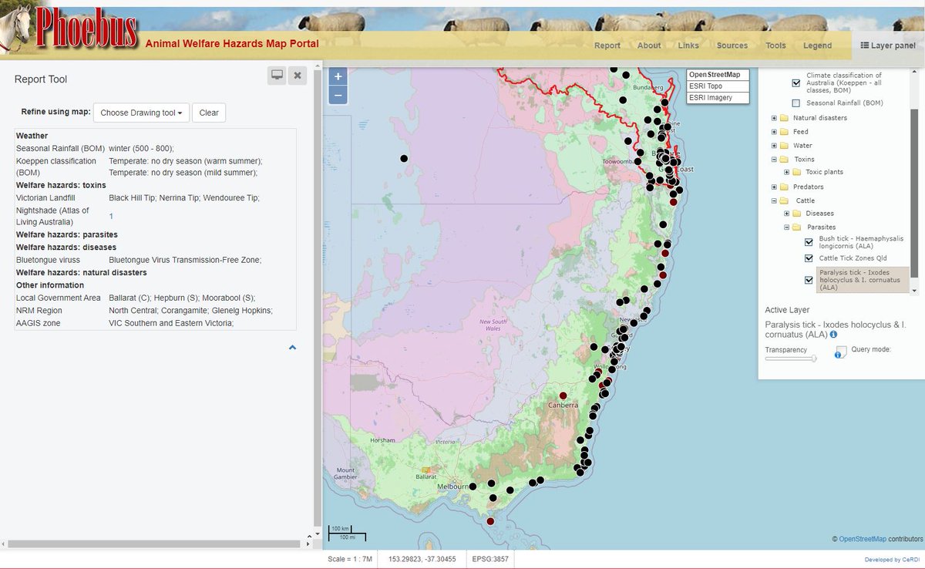Open the Layer panel
Image resolution: width=925 pixels, height=569 pixels.
(887, 45)
